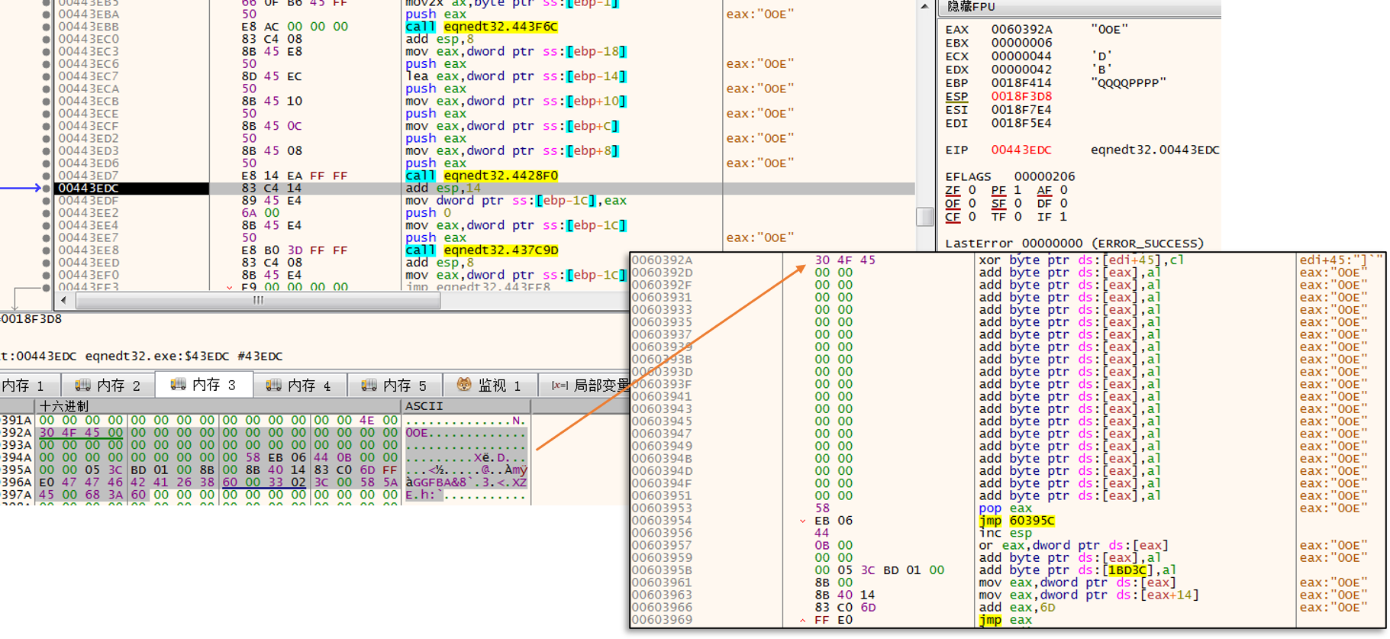Toggle breakpoint dot at address 00443ED7

[47, 175]
